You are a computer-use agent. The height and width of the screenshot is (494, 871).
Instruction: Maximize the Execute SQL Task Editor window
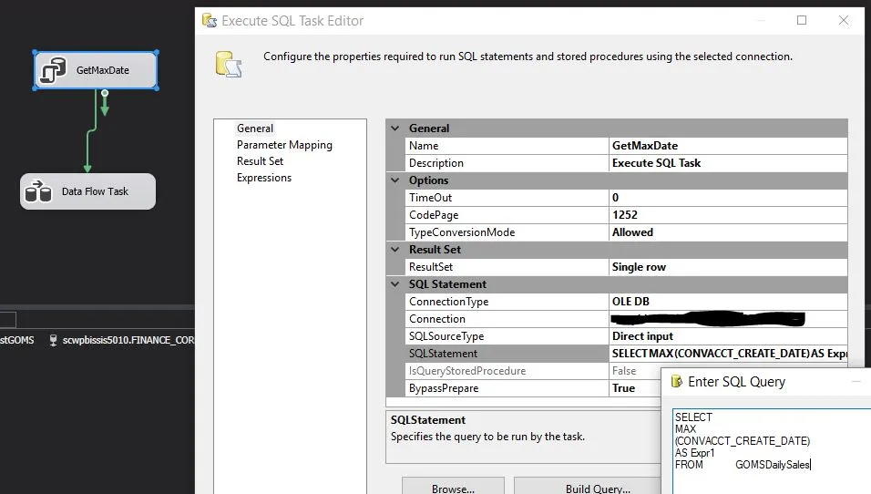[802, 21]
